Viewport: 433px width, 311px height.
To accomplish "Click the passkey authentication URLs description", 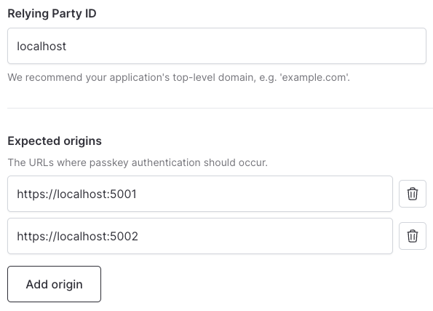I will coord(138,162).
